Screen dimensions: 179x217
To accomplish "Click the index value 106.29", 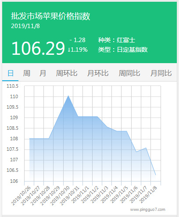I will [x=38, y=48].
